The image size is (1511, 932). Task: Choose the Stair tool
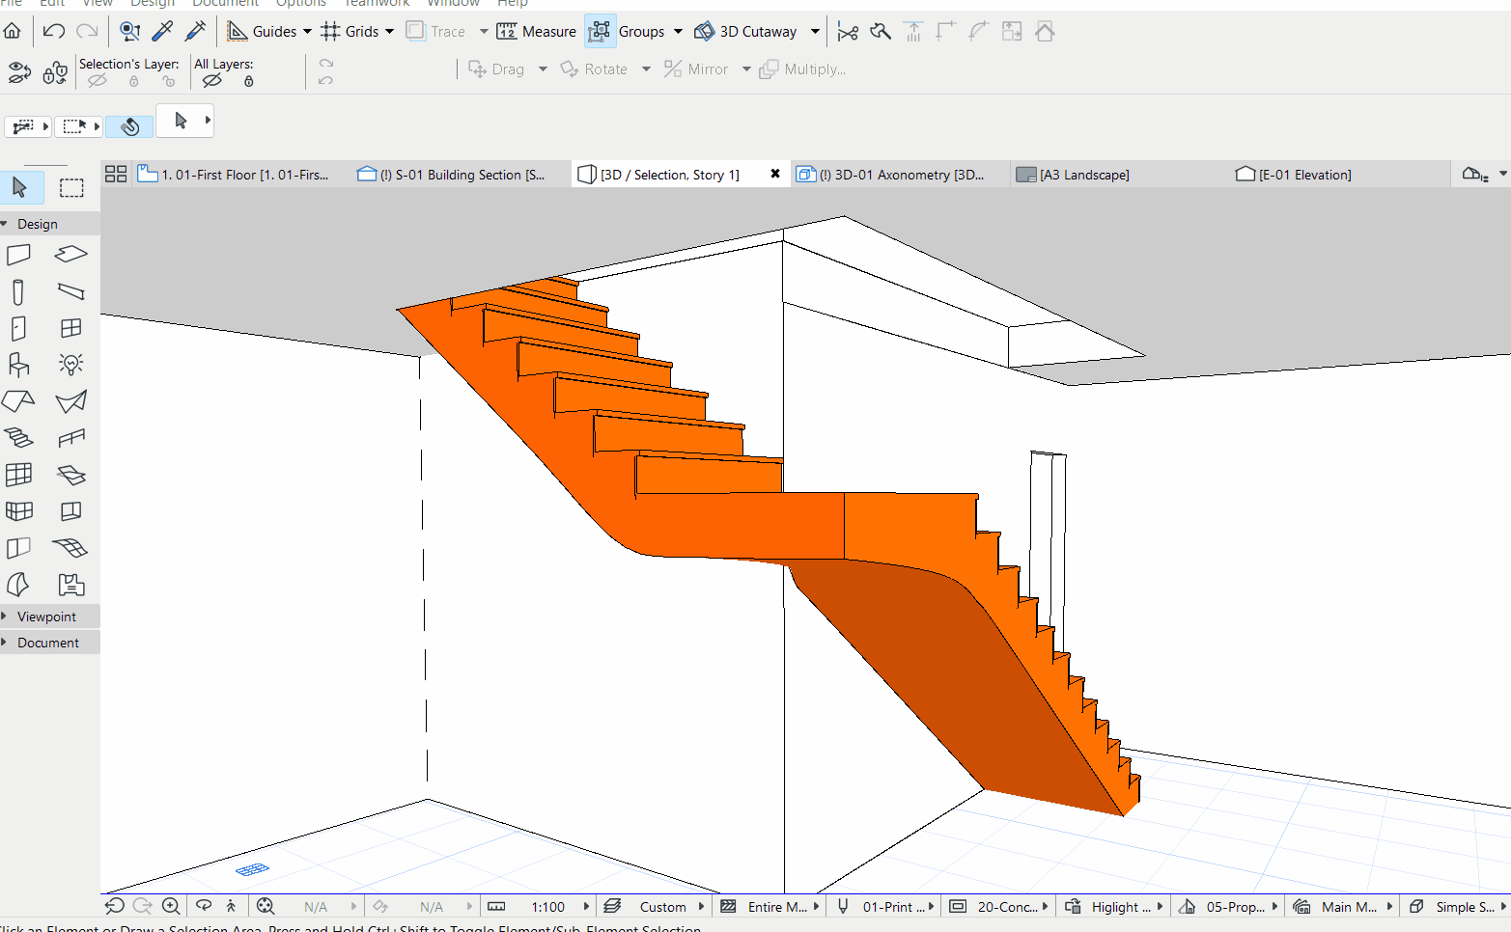(x=18, y=438)
